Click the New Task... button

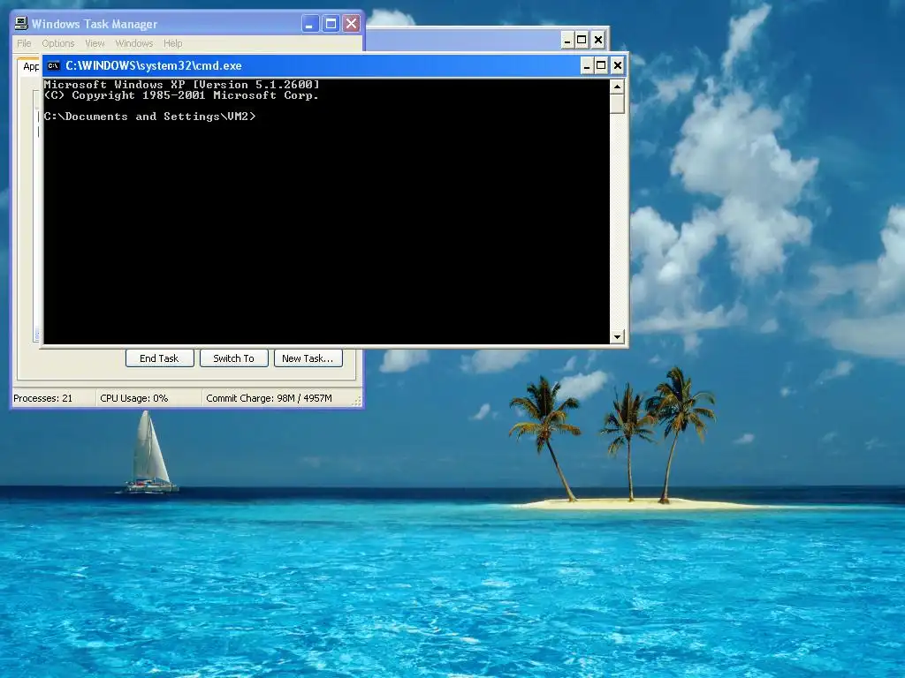(x=308, y=358)
